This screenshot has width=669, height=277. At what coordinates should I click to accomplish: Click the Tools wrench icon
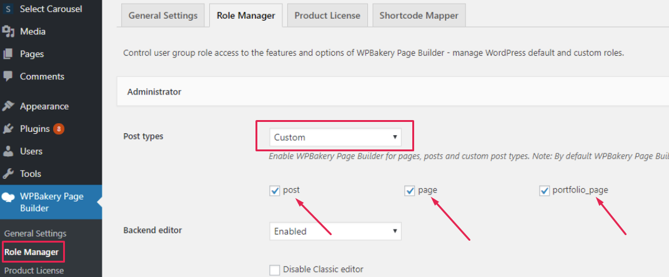8,174
